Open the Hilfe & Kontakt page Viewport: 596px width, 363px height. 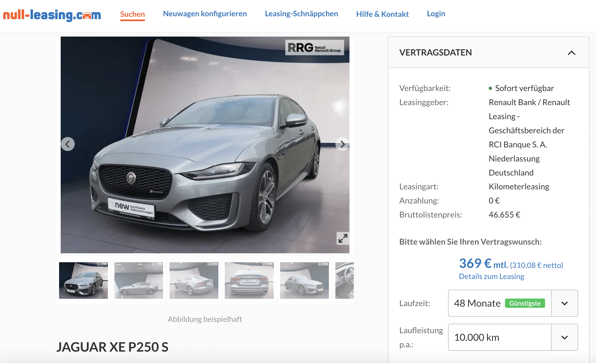point(382,14)
